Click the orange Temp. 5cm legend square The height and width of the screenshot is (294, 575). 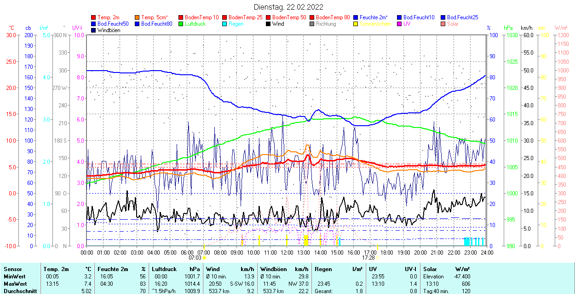137,17
